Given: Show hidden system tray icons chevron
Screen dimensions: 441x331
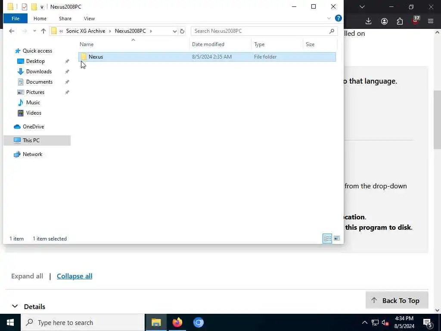Looking at the screenshot, I should tap(364, 322).
